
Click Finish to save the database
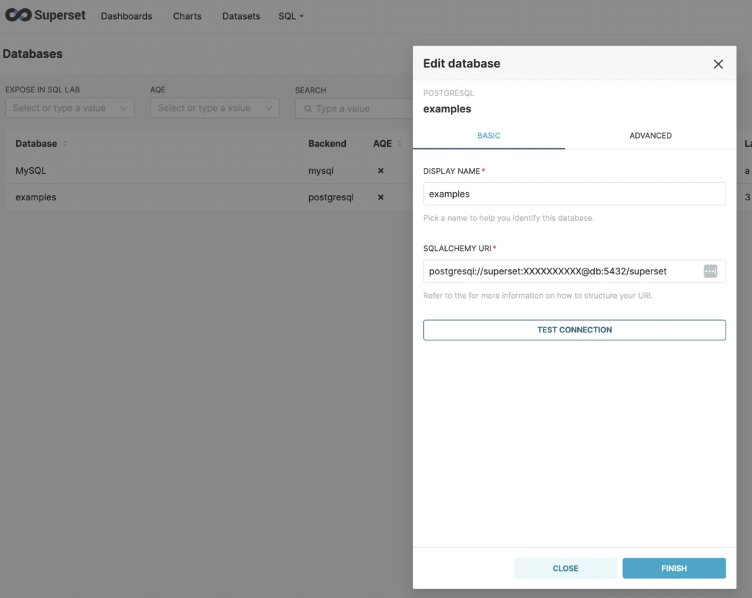pos(673,568)
